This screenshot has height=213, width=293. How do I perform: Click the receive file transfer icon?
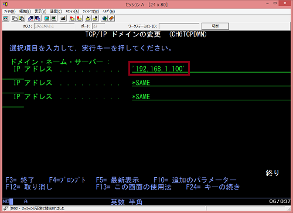(38, 19)
